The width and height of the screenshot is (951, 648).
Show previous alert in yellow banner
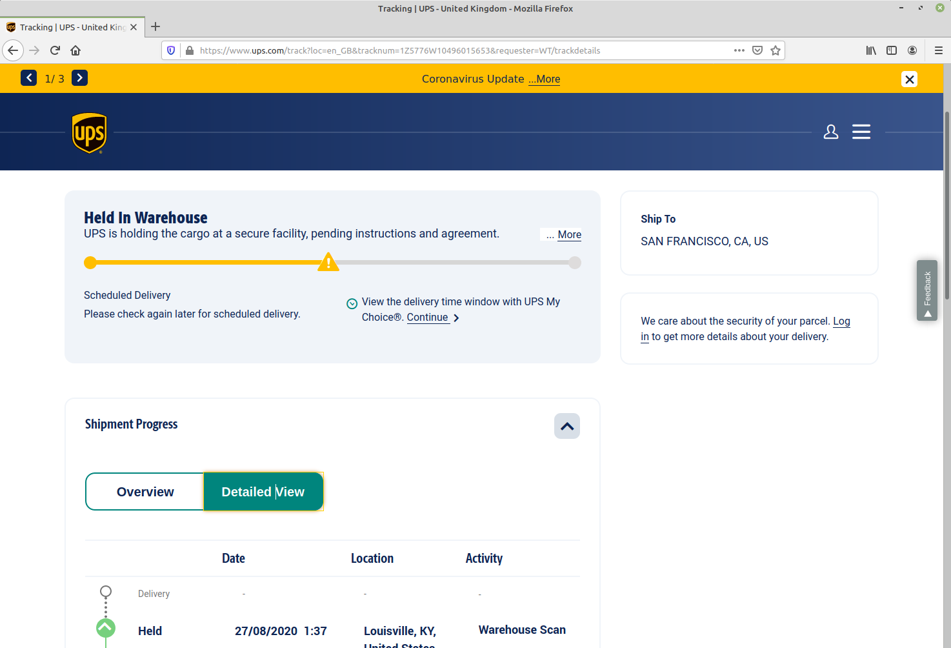pos(29,78)
